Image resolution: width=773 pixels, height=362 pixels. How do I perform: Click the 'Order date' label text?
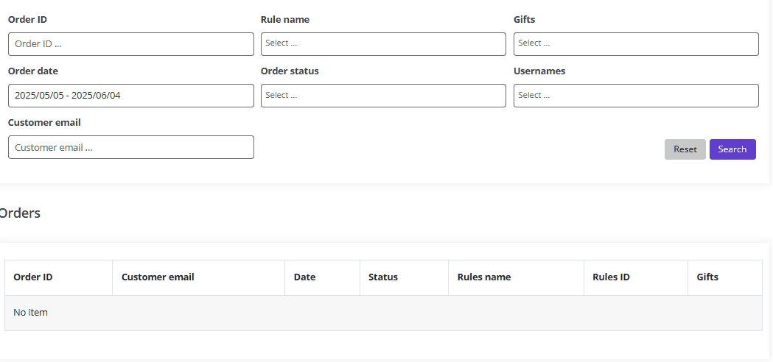[x=33, y=71]
